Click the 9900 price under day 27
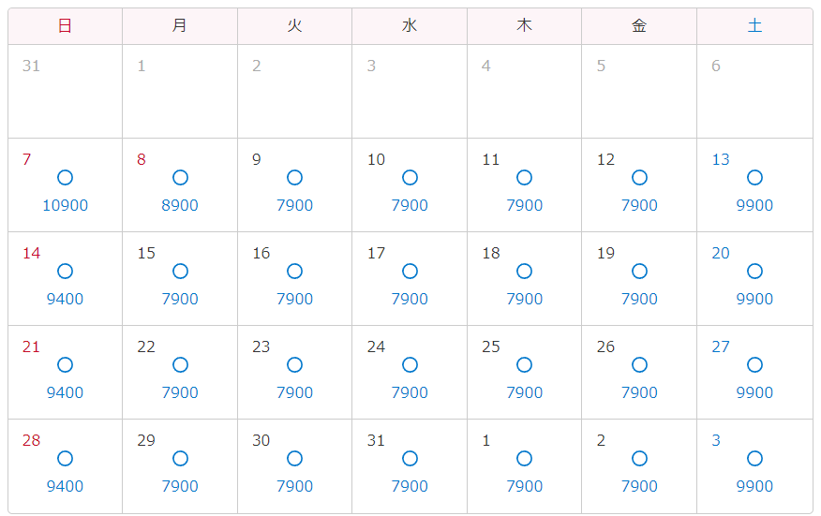 (x=754, y=392)
